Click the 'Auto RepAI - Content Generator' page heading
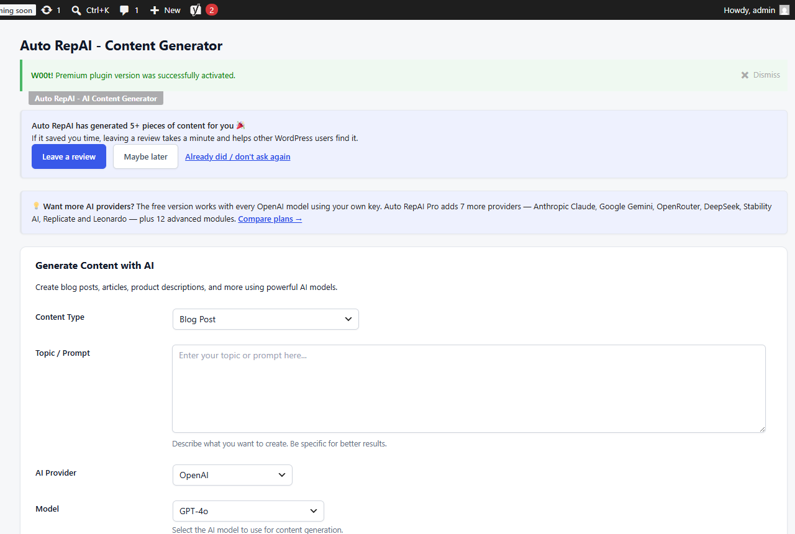The image size is (795, 534). [121, 45]
